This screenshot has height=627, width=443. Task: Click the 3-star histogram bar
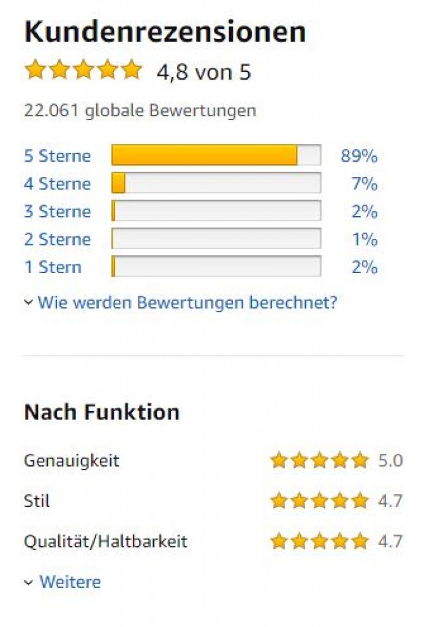(216, 211)
